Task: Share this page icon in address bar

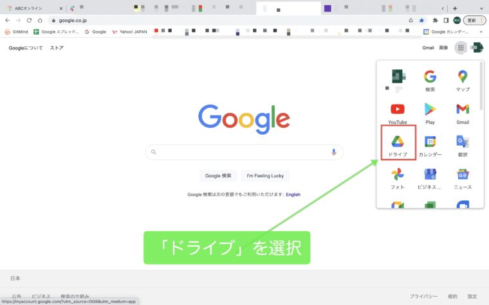Action: click(x=411, y=21)
